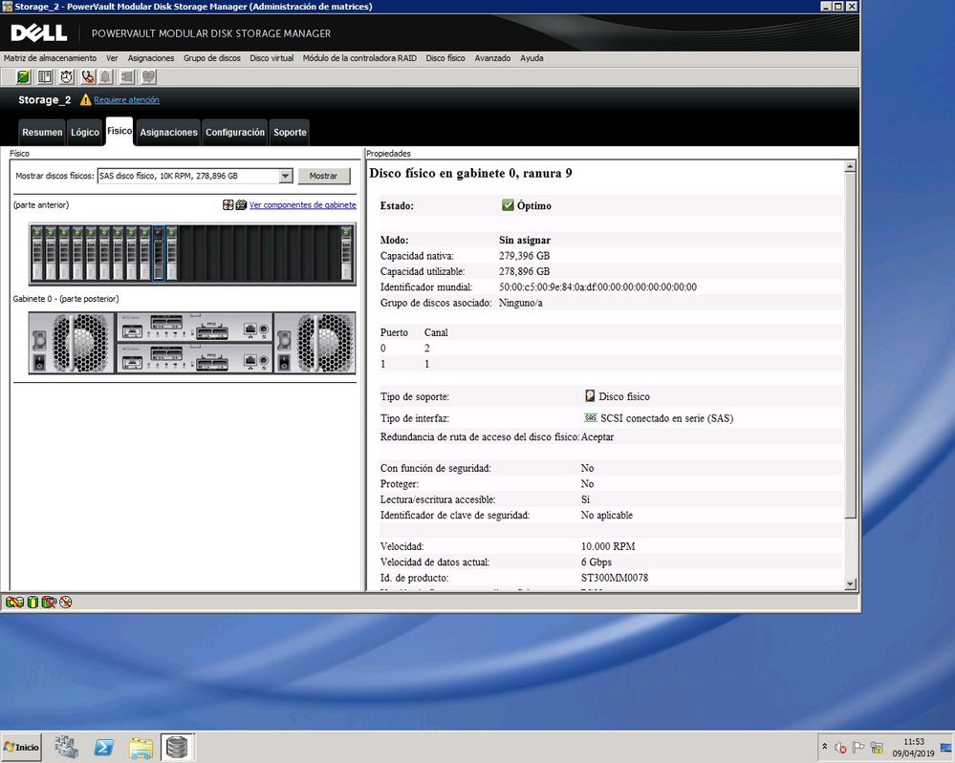The height and width of the screenshot is (763, 955).
Task: Switch to the Lógico tab
Action: coord(85,132)
